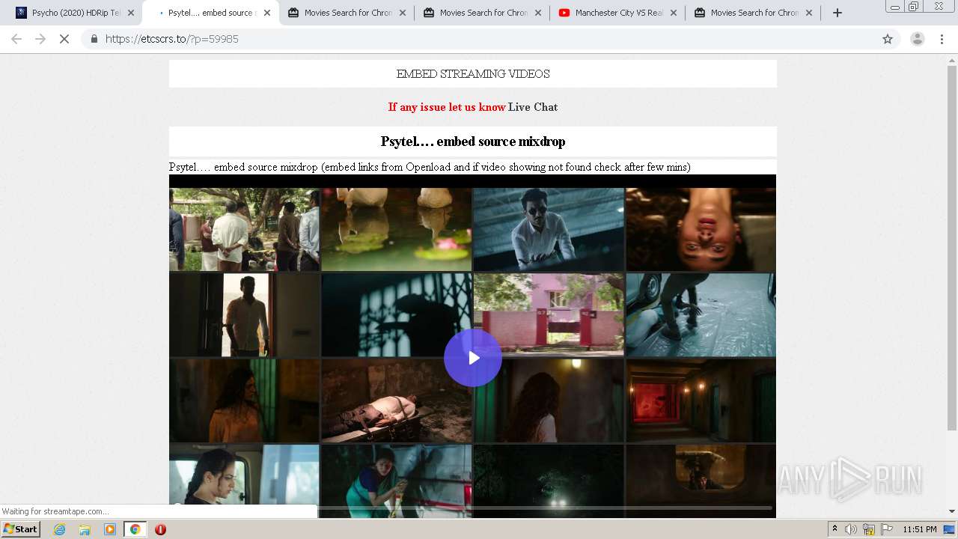The height and width of the screenshot is (539, 958).
Task: Click the 11:51 PM clock
Action: 920,529
